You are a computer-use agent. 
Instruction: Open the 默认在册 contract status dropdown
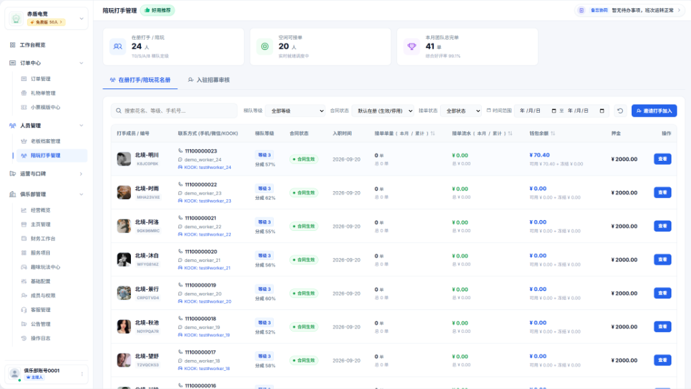383,111
